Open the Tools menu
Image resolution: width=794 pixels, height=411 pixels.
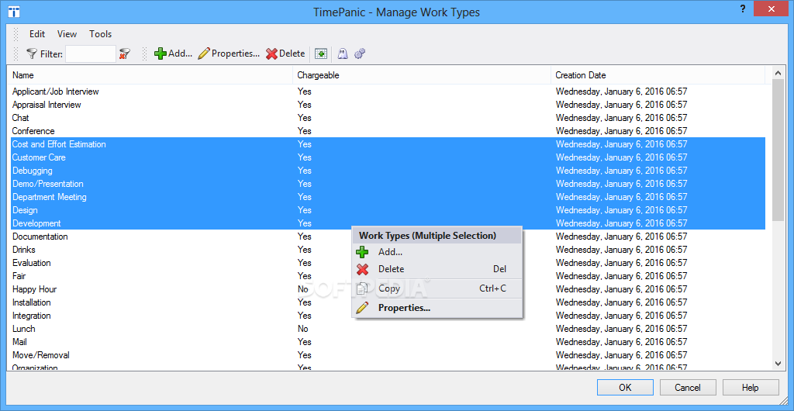100,34
